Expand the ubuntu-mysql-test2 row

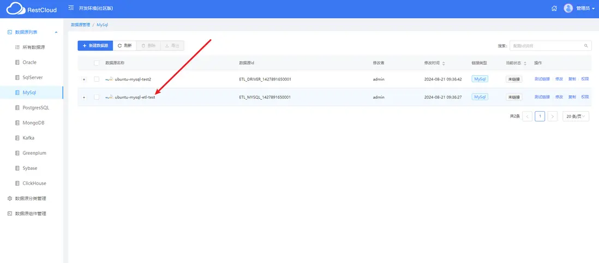tap(84, 79)
